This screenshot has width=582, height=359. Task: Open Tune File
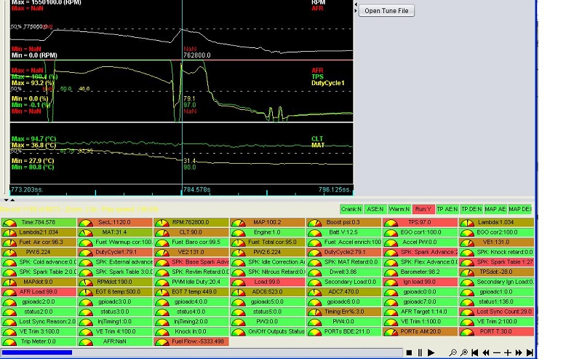click(386, 11)
